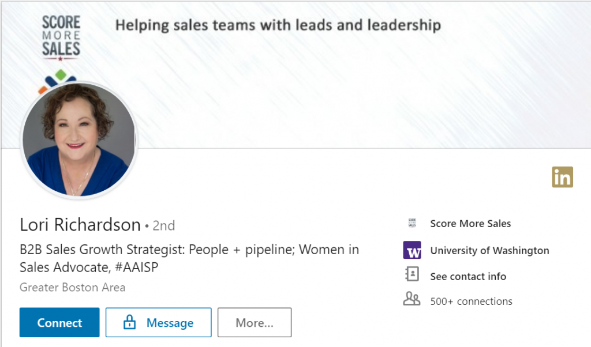Click Lori Richardson's profile photo

point(79,140)
